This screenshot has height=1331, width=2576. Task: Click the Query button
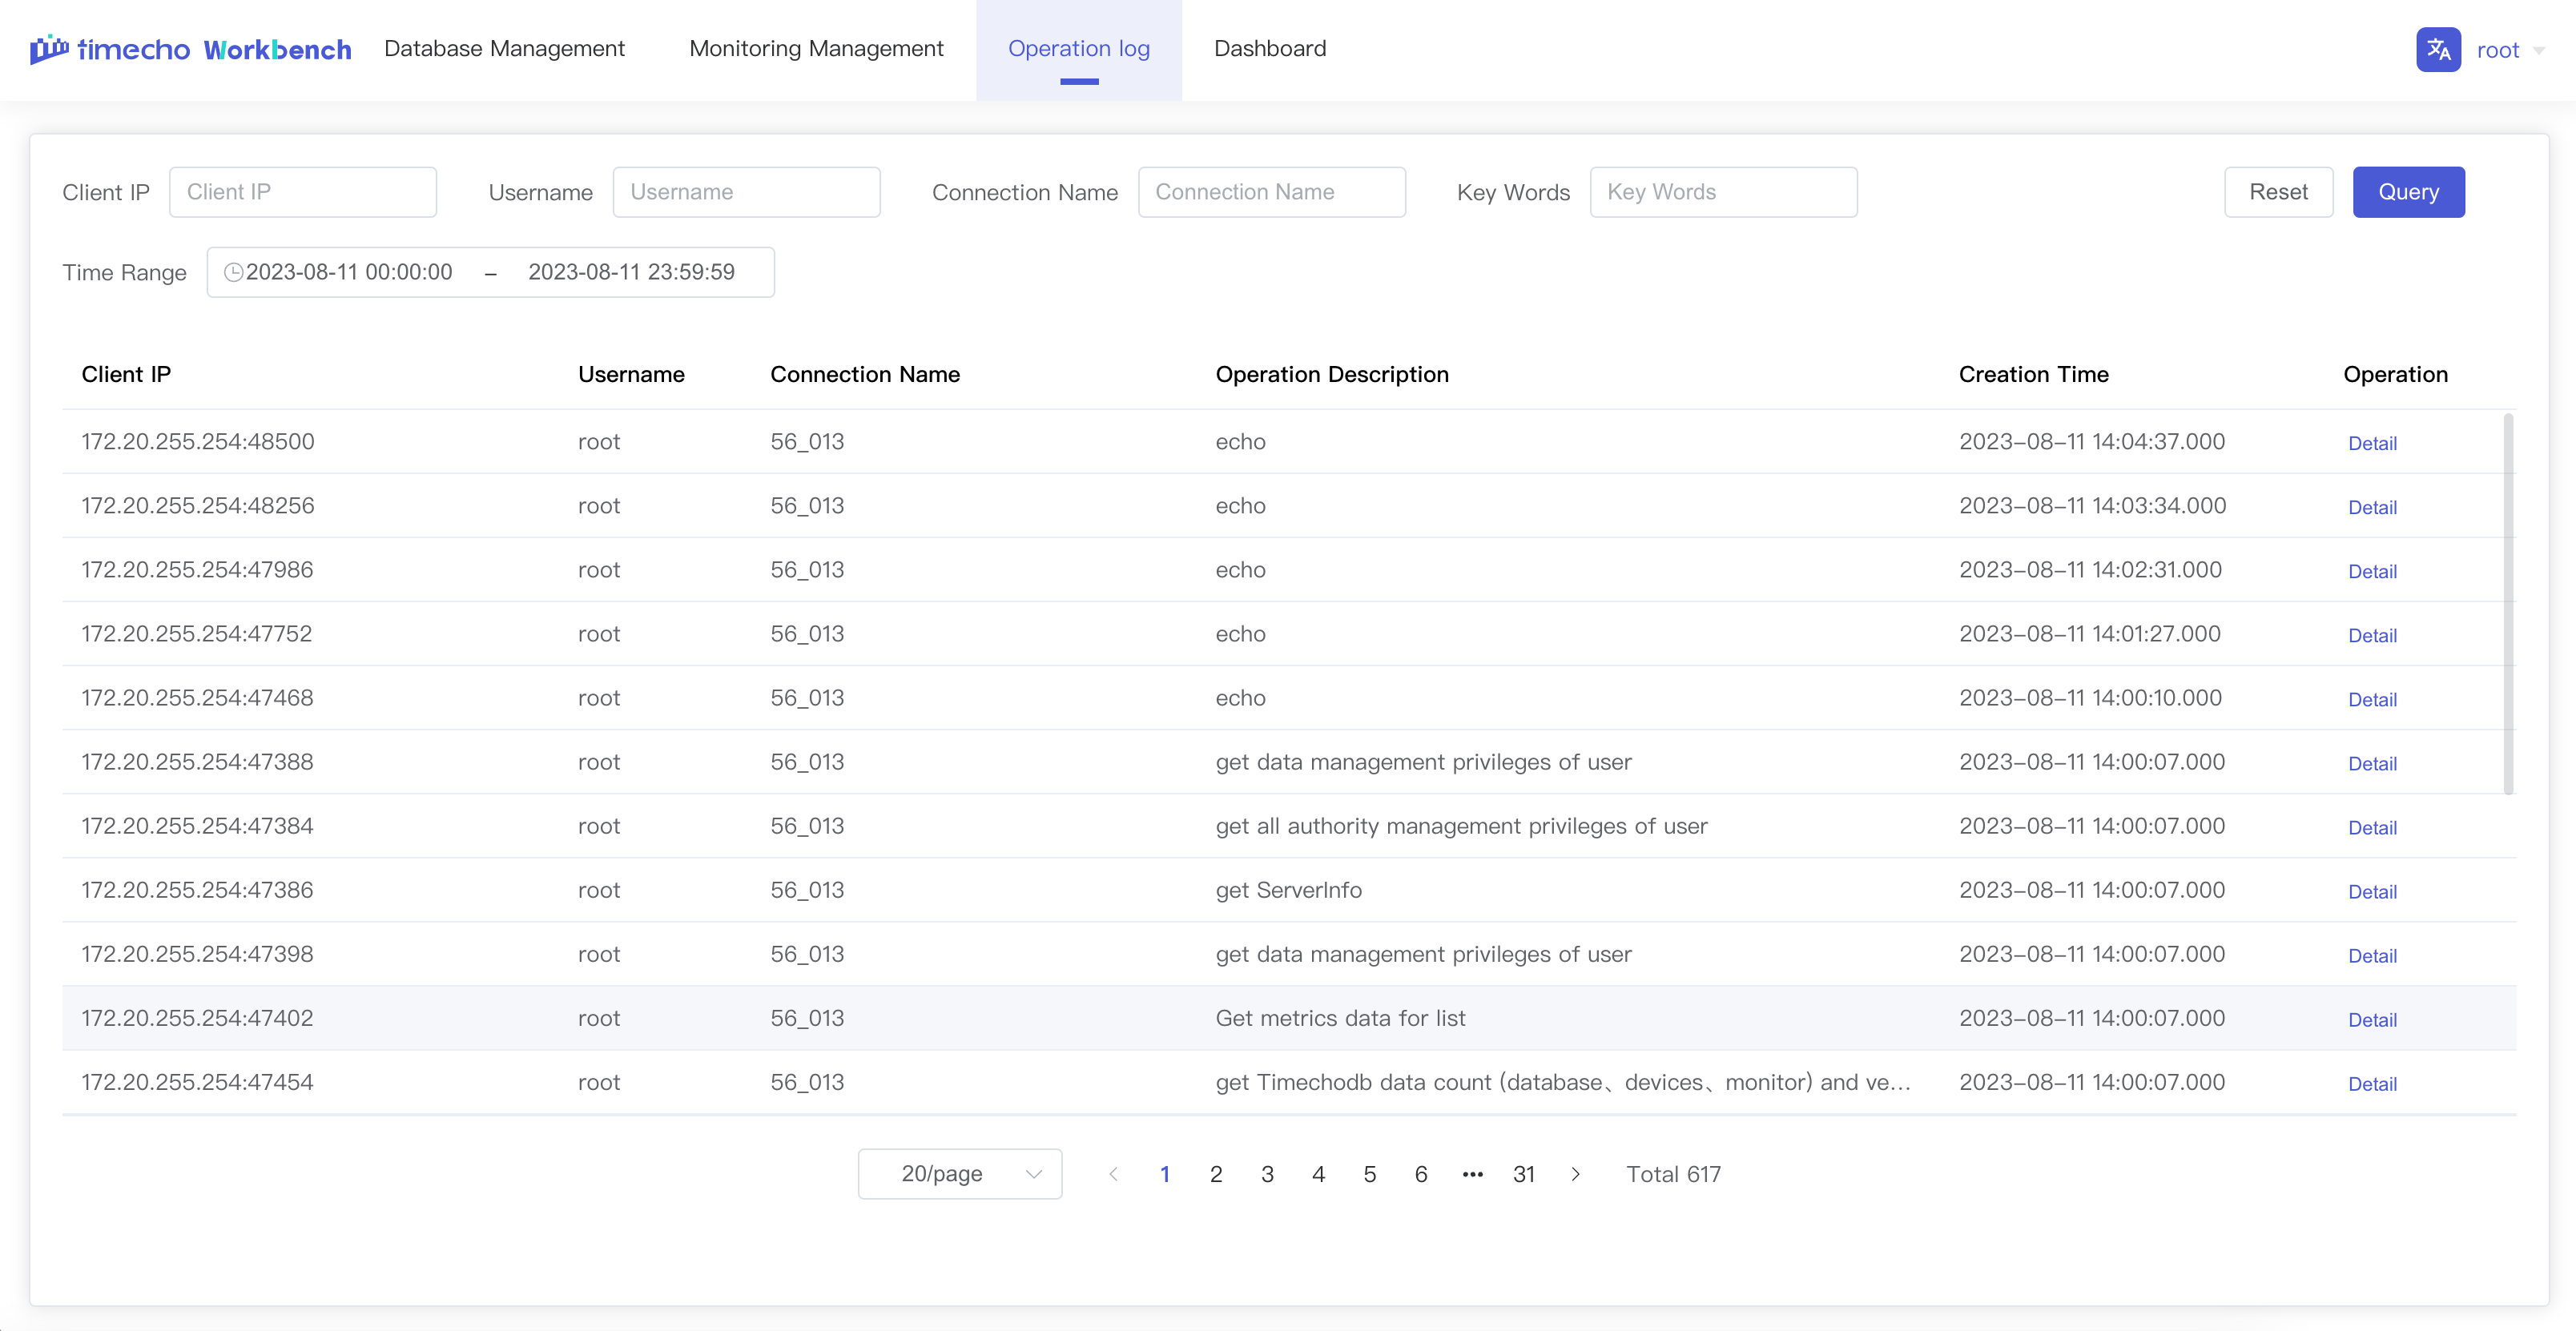[2408, 192]
